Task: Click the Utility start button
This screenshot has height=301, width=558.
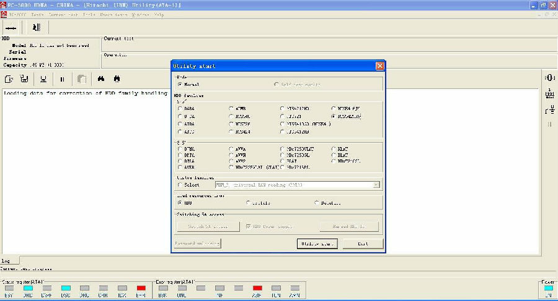Action: pos(317,244)
